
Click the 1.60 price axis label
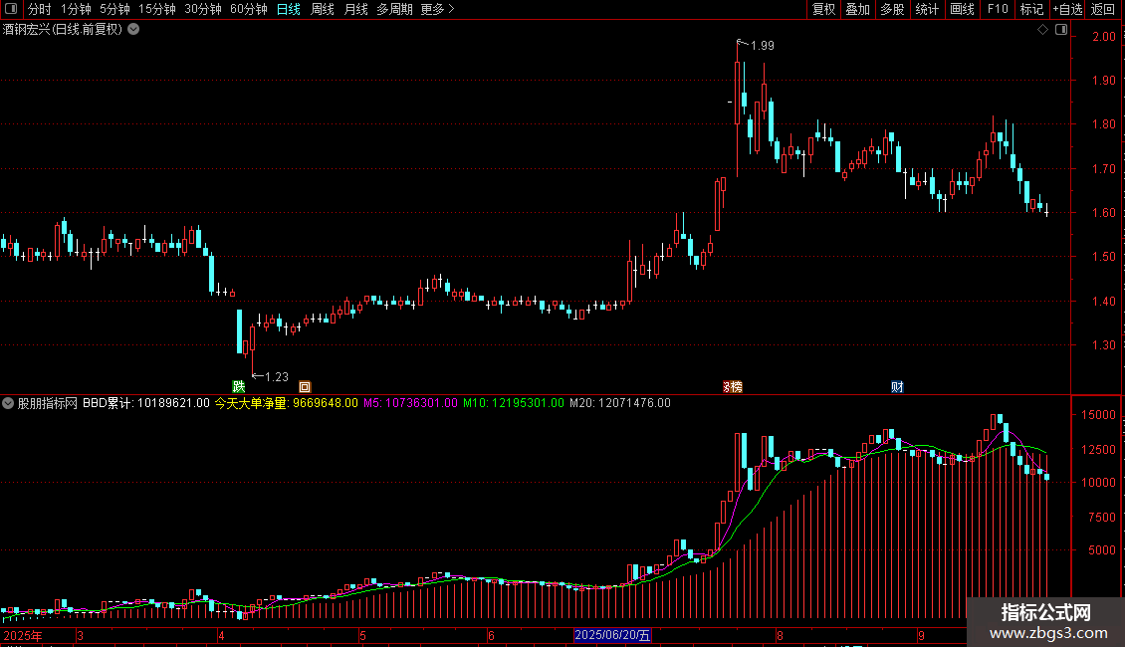1103,212
